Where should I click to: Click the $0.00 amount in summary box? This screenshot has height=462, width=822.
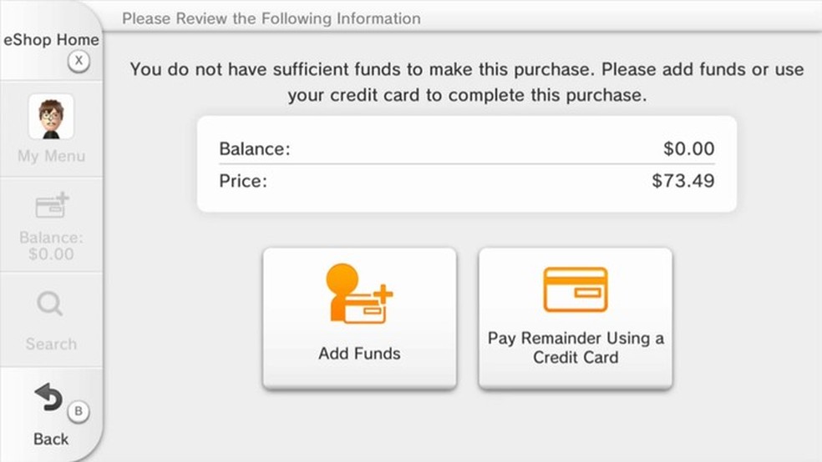point(688,149)
